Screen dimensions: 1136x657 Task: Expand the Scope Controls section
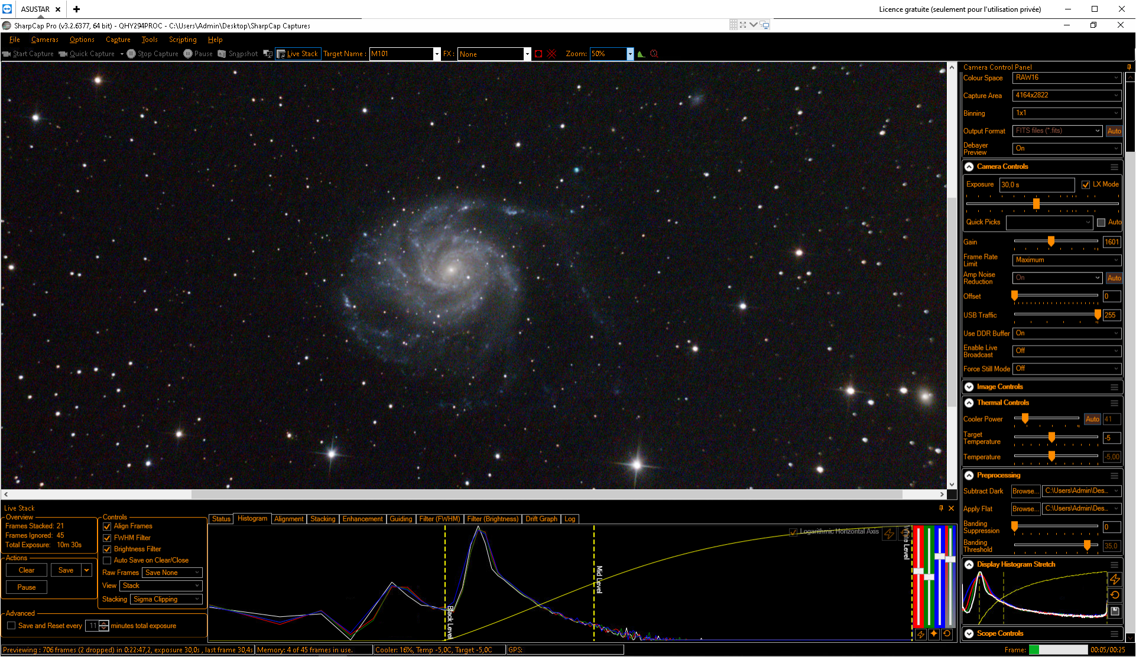[x=969, y=633]
